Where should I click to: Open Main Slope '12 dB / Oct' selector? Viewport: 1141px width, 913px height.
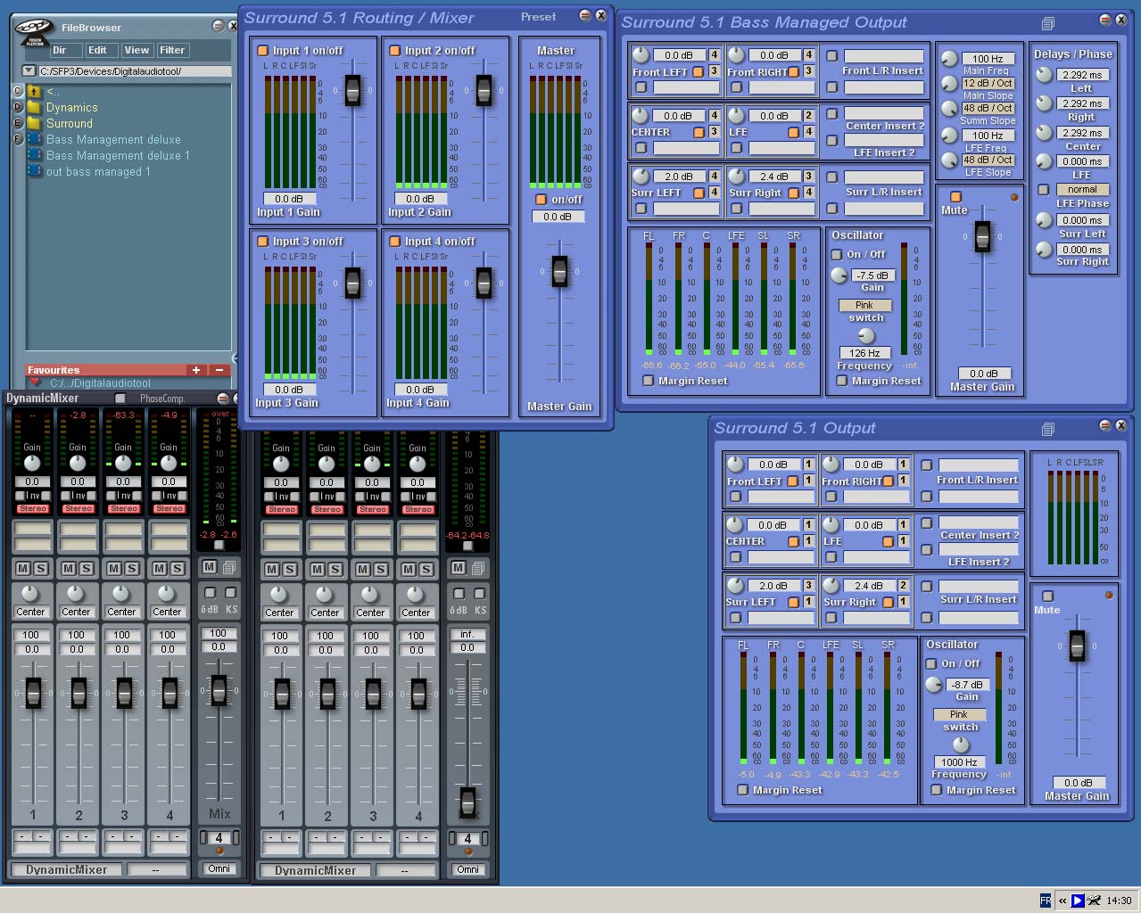click(x=988, y=83)
